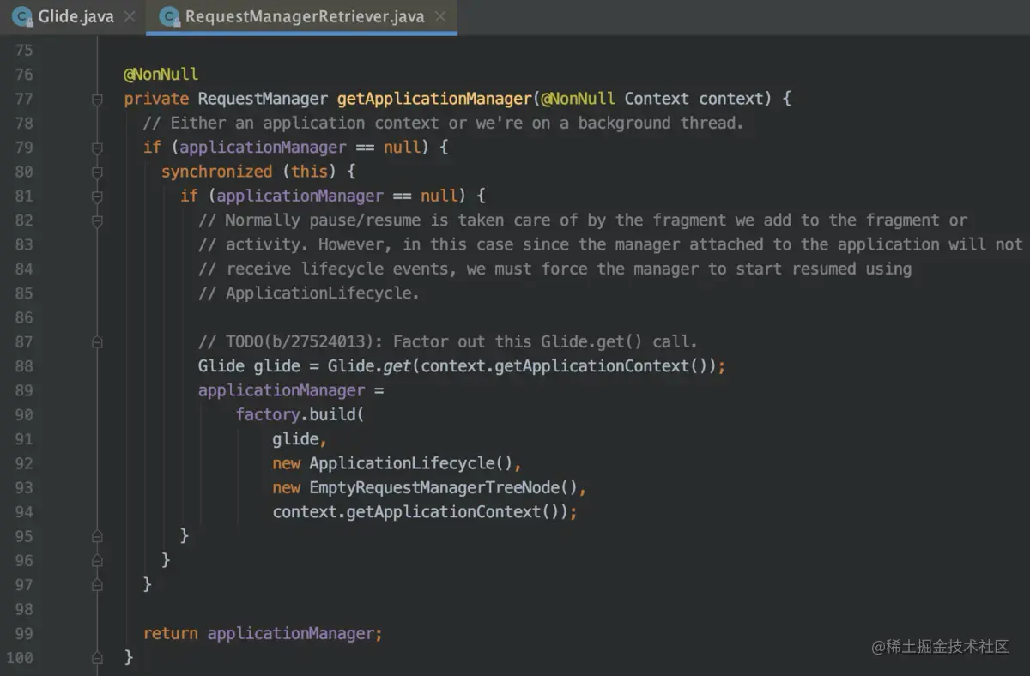The height and width of the screenshot is (676, 1030).
Task: Click the 'glide,' argument on line 91
Action: [x=300, y=439]
